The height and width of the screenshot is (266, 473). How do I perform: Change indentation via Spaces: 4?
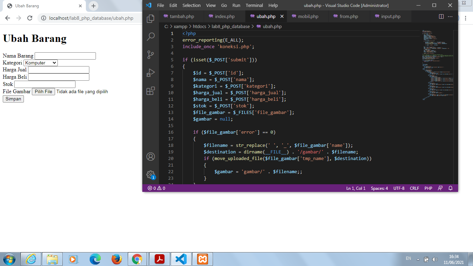[x=379, y=188]
